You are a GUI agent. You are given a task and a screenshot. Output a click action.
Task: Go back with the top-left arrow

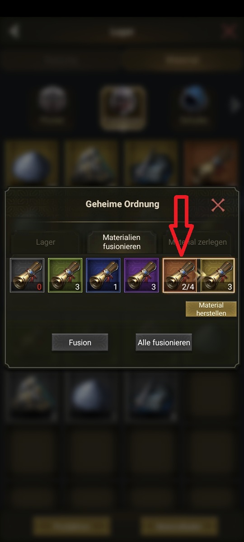pos(14,31)
